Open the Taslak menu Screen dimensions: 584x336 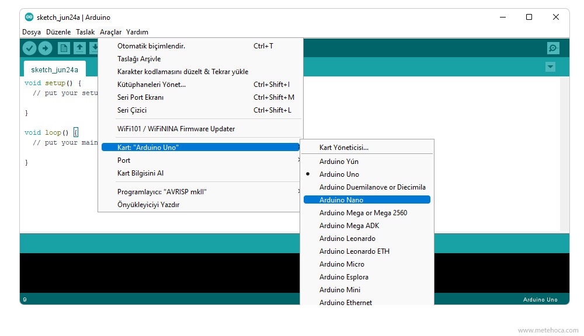click(x=85, y=32)
